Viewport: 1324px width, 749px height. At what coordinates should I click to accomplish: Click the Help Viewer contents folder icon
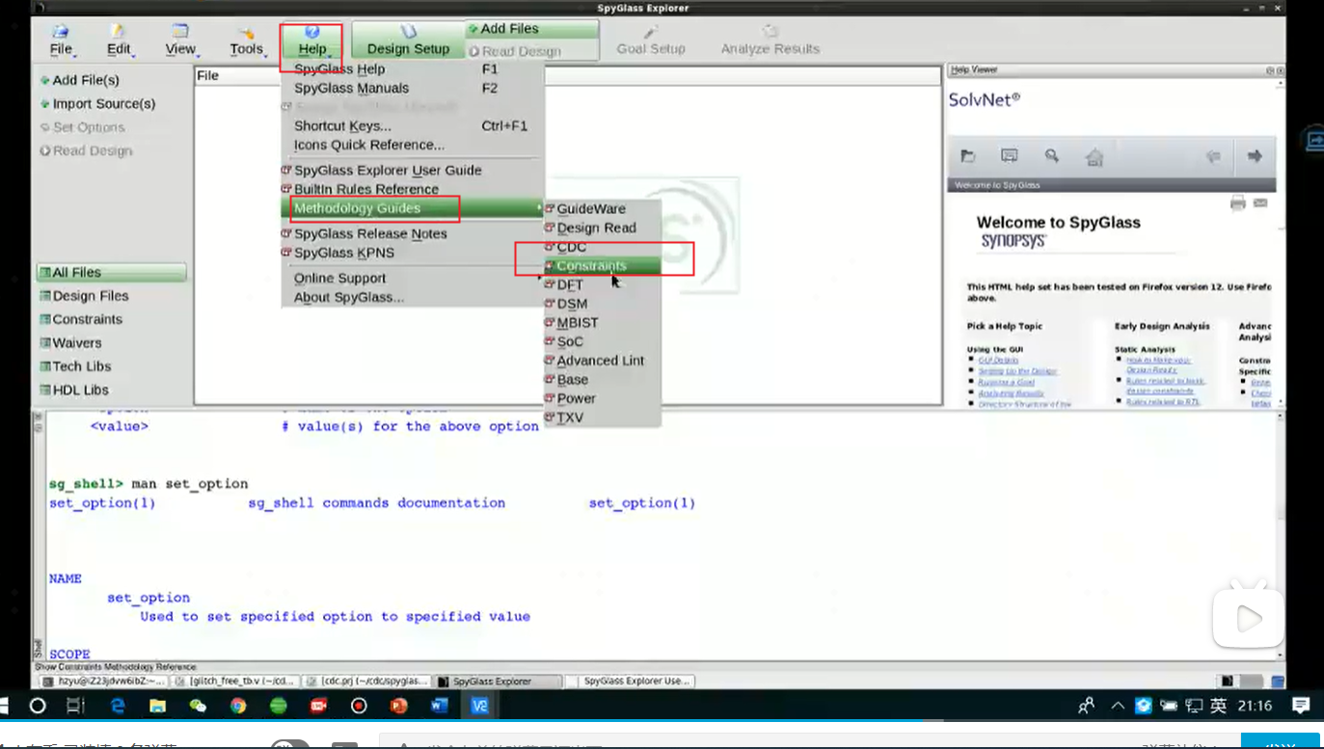point(968,156)
